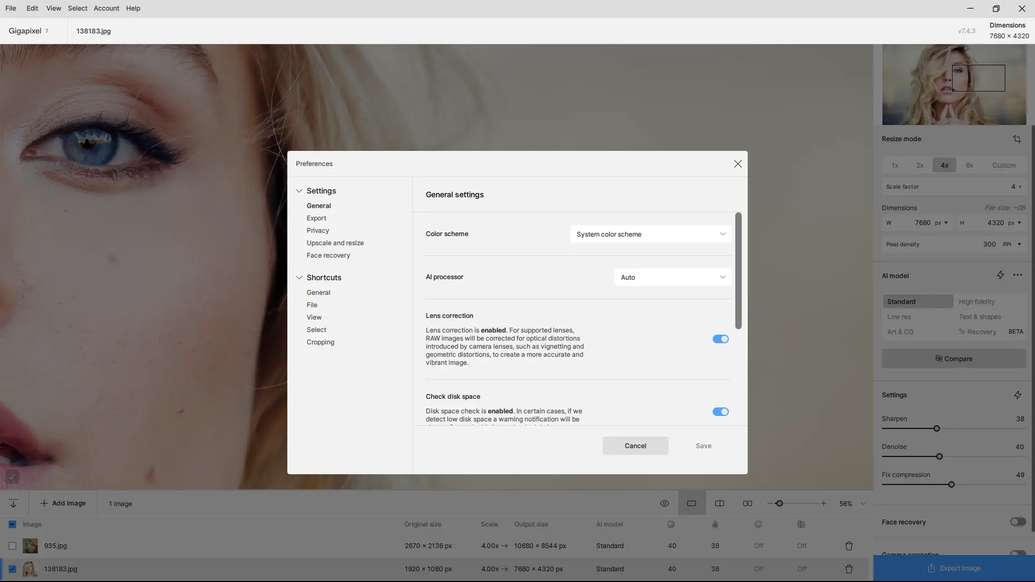The image size is (1035, 582).
Task: Toggle the preview eye icon
Action: 664,503
